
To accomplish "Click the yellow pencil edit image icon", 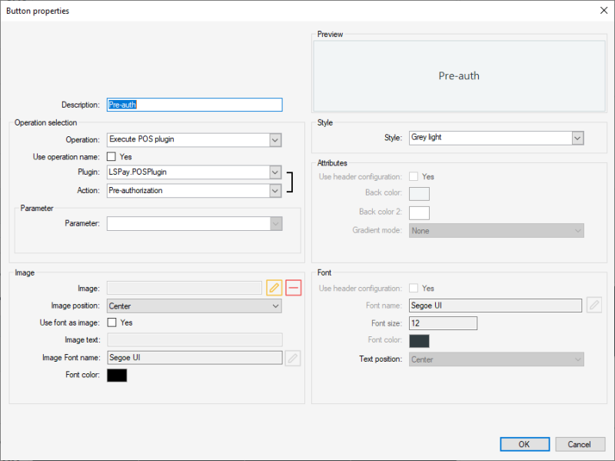I will (274, 288).
